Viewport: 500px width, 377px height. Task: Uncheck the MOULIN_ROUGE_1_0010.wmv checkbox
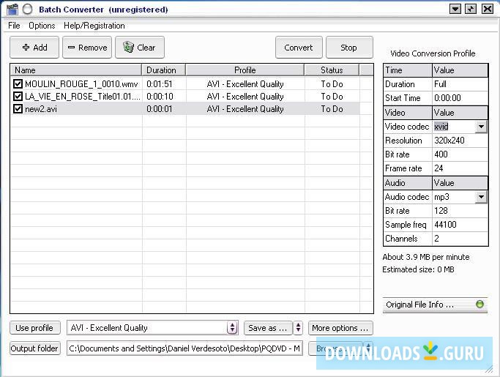pyautogui.click(x=18, y=84)
